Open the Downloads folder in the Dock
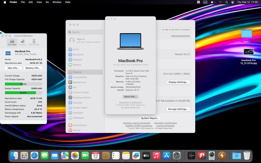The height and width of the screenshot is (163, 261). coord(236,156)
